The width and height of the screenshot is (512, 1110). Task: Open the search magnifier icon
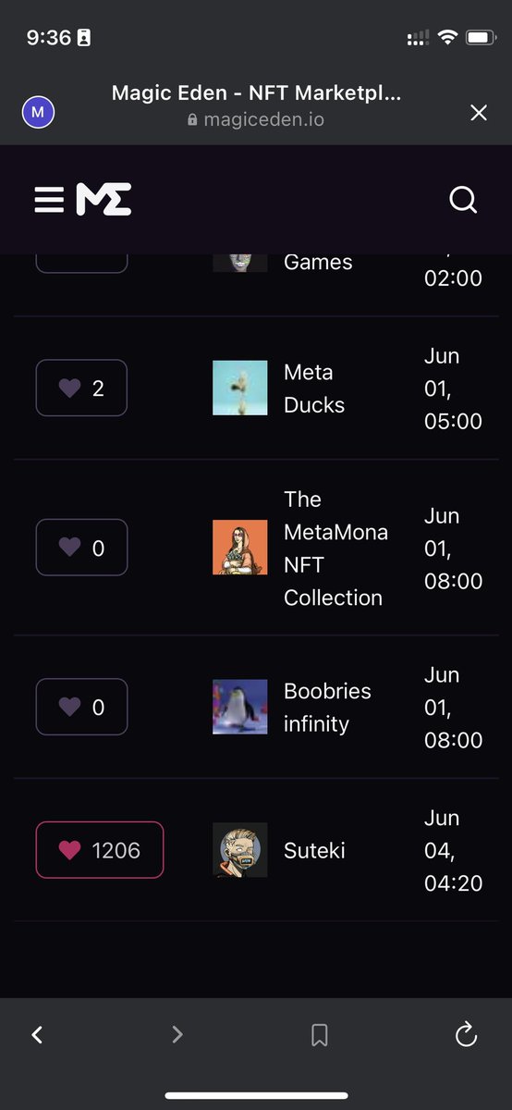(x=463, y=200)
